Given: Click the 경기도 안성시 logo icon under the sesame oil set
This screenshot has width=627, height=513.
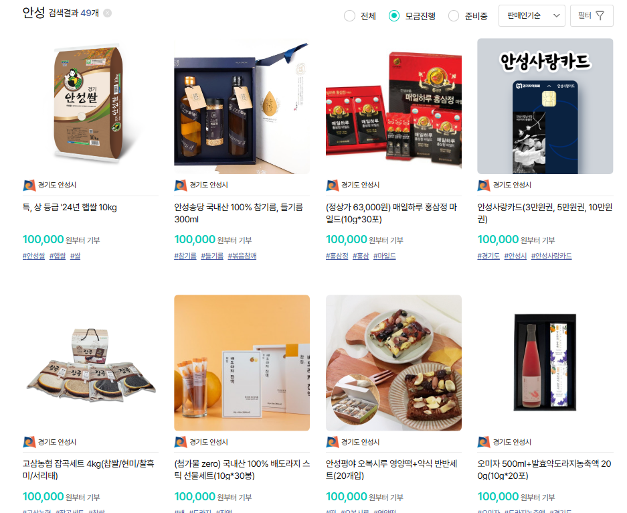Looking at the screenshot, I should click(x=181, y=186).
